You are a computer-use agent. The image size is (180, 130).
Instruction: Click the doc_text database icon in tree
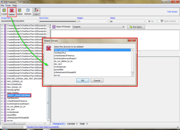tap(5, 109)
